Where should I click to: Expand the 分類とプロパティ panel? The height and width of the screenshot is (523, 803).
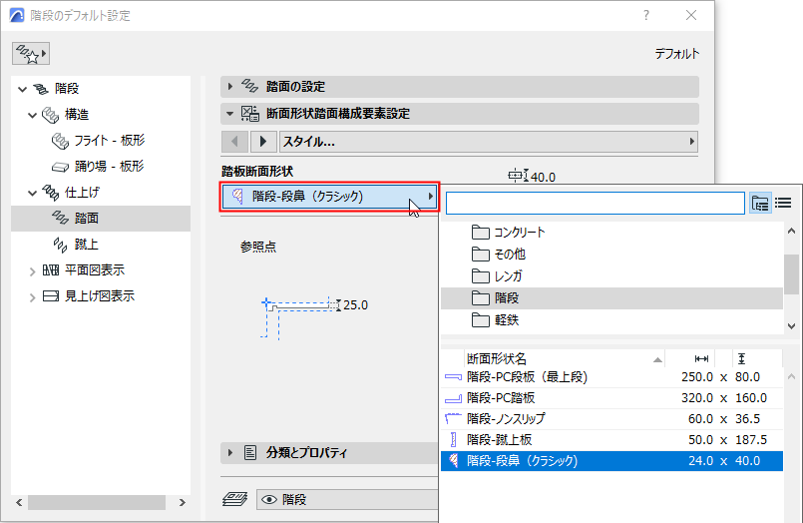[x=230, y=453]
